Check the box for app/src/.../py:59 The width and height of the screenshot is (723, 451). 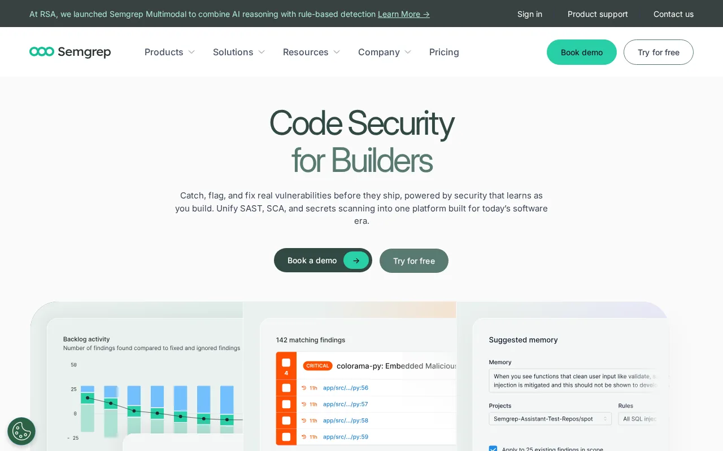click(x=286, y=437)
